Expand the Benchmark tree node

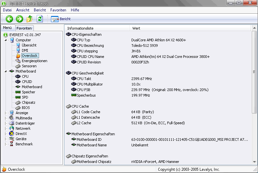6,144
